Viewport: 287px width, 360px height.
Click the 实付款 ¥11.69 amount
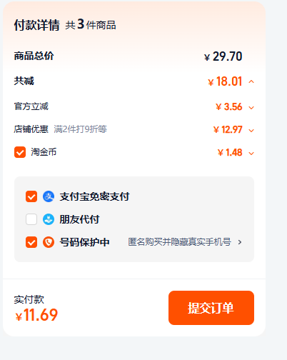click(36, 315)
